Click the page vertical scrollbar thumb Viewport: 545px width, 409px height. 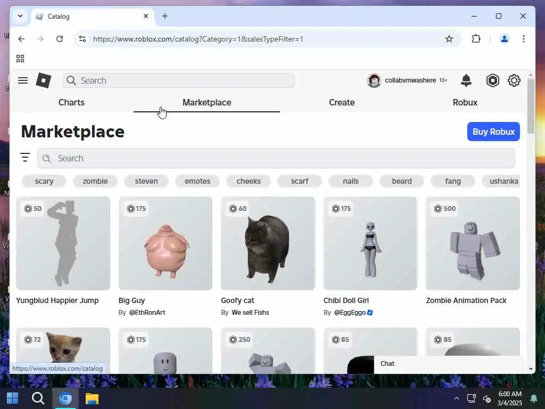(531, 106)
